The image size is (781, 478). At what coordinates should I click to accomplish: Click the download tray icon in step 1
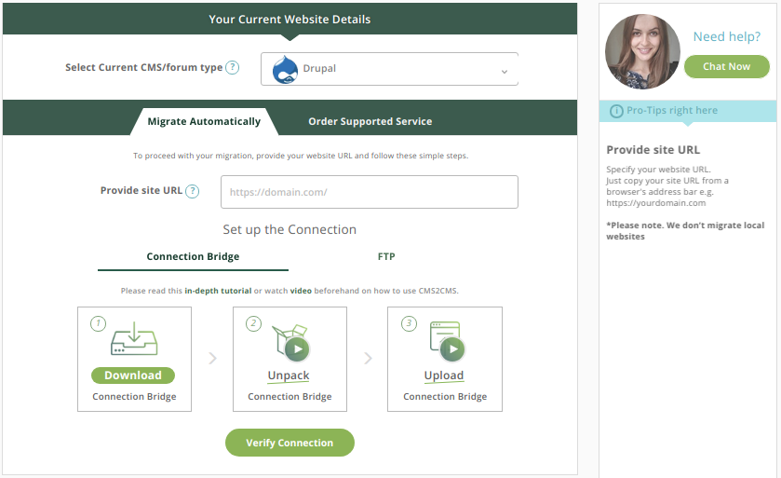coord(134,338)
